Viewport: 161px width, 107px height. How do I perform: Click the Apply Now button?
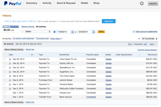(x=109, y=21)
